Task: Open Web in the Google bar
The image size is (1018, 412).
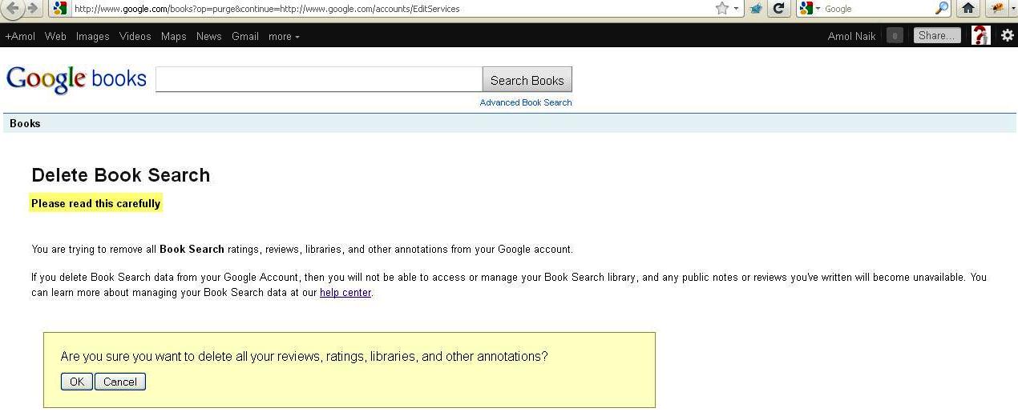Action: [55, 36]
